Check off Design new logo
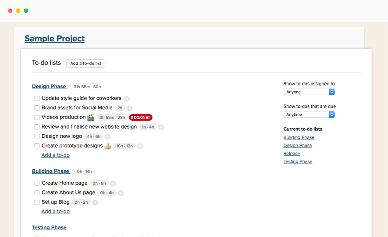 [x=37, y=136]
